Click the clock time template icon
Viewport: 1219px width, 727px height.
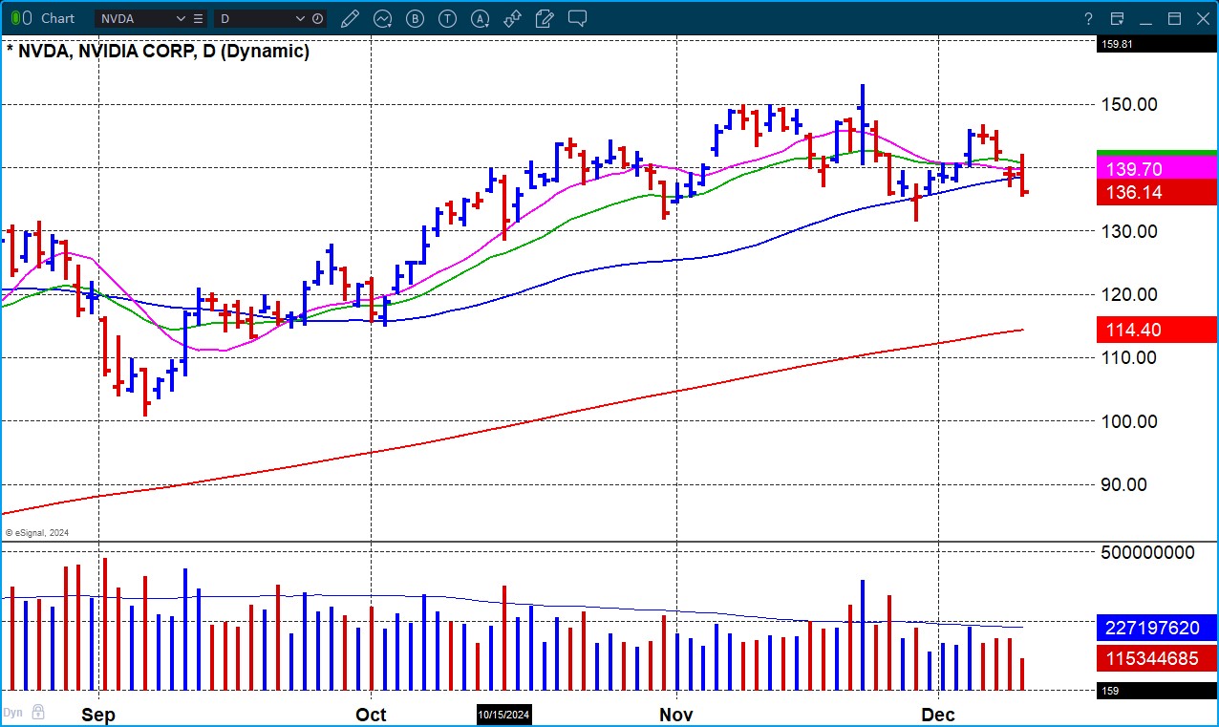318,18
